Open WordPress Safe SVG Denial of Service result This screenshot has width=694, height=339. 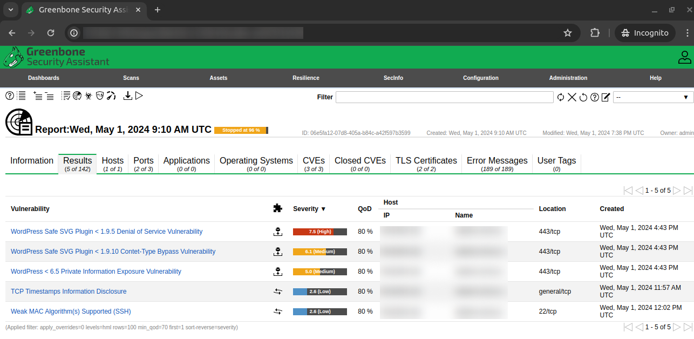(106, 232)
